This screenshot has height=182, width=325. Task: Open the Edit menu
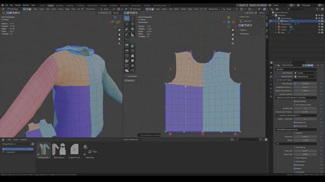pyautogui.click(x=11, y=5)
